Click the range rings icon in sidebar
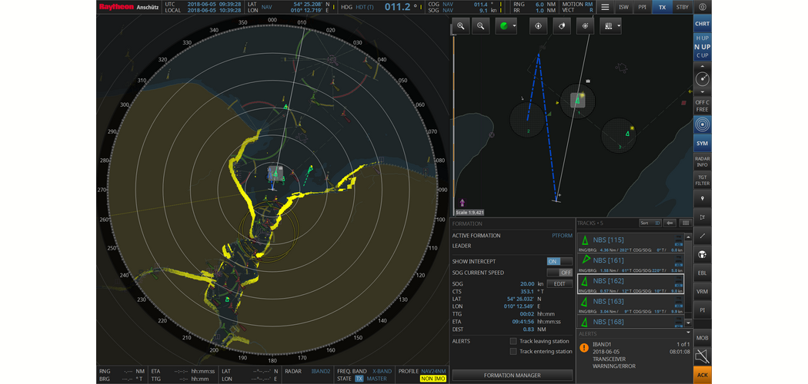Image resolution: width=808 pixels, height=384 pixels. click(703, 125)
